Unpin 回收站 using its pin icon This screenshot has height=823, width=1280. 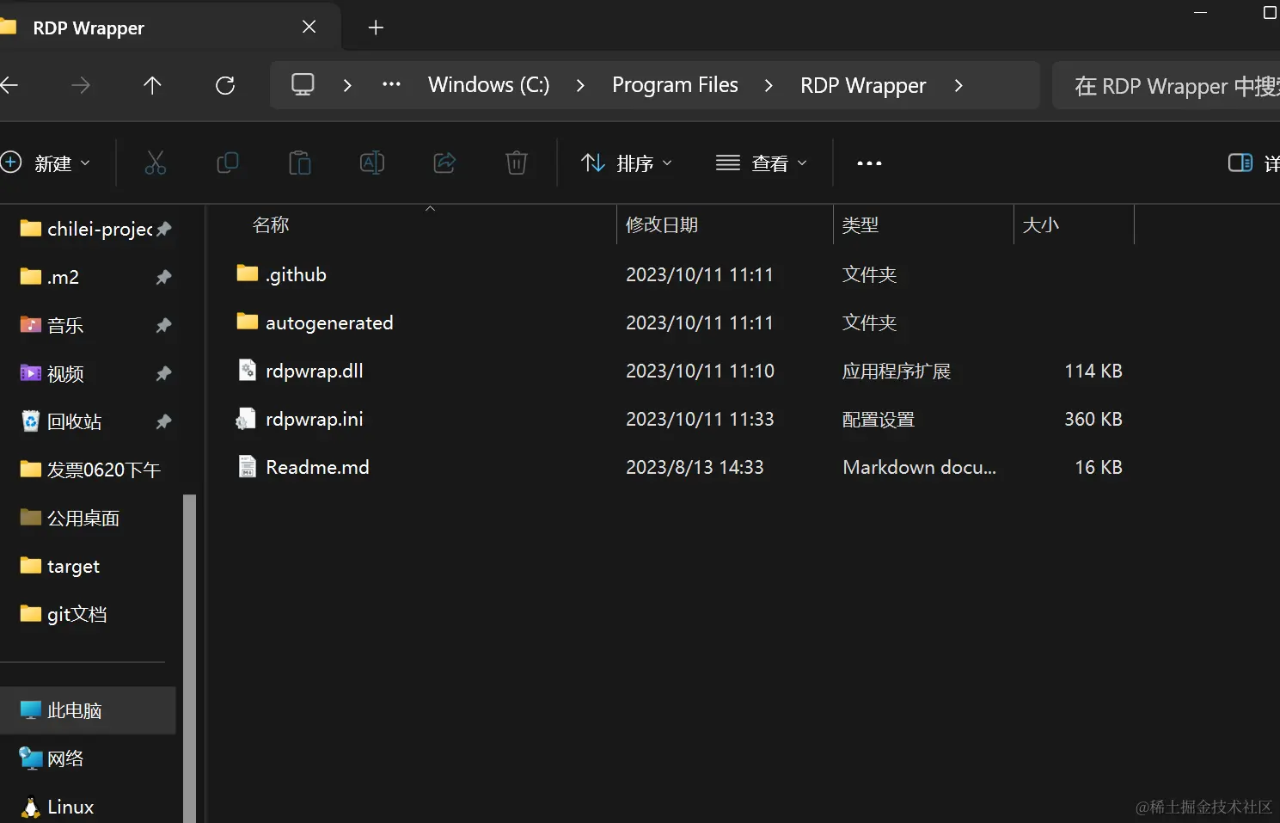click(x=163, y=421)
